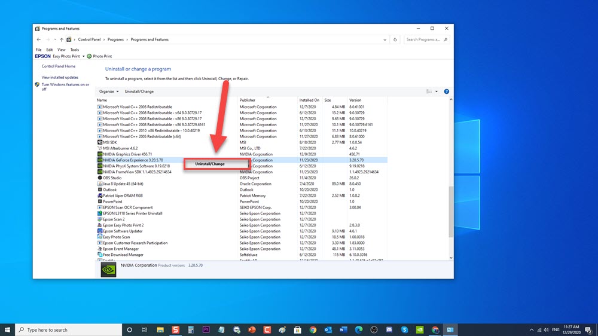Open Discord from the taskbar
598x336 pixels.
[389, 330]
